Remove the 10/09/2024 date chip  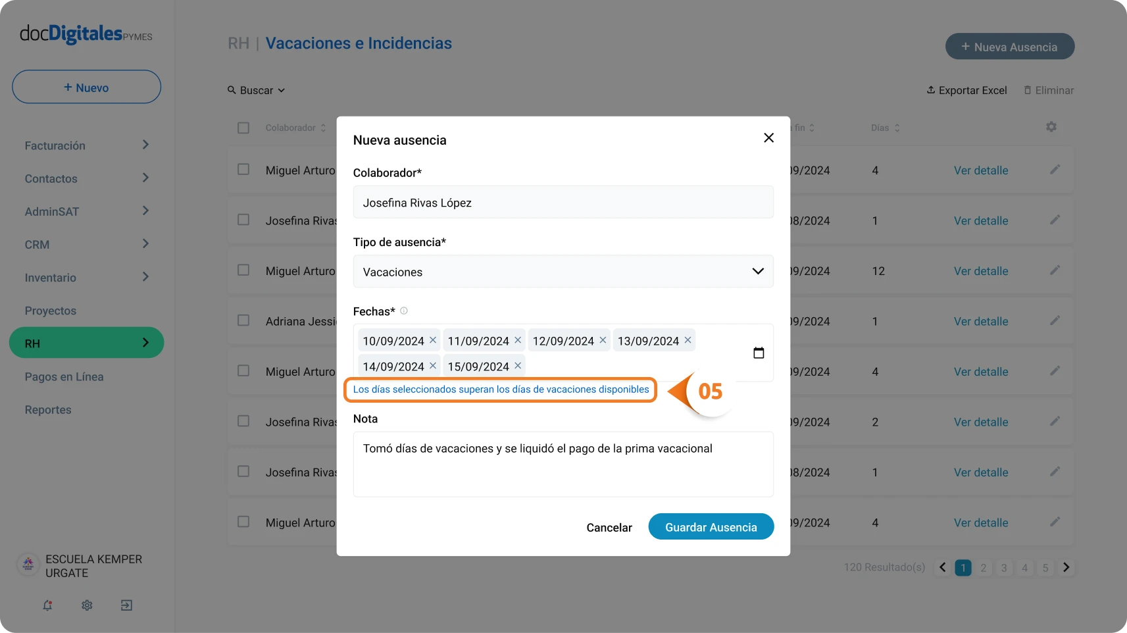433,340
